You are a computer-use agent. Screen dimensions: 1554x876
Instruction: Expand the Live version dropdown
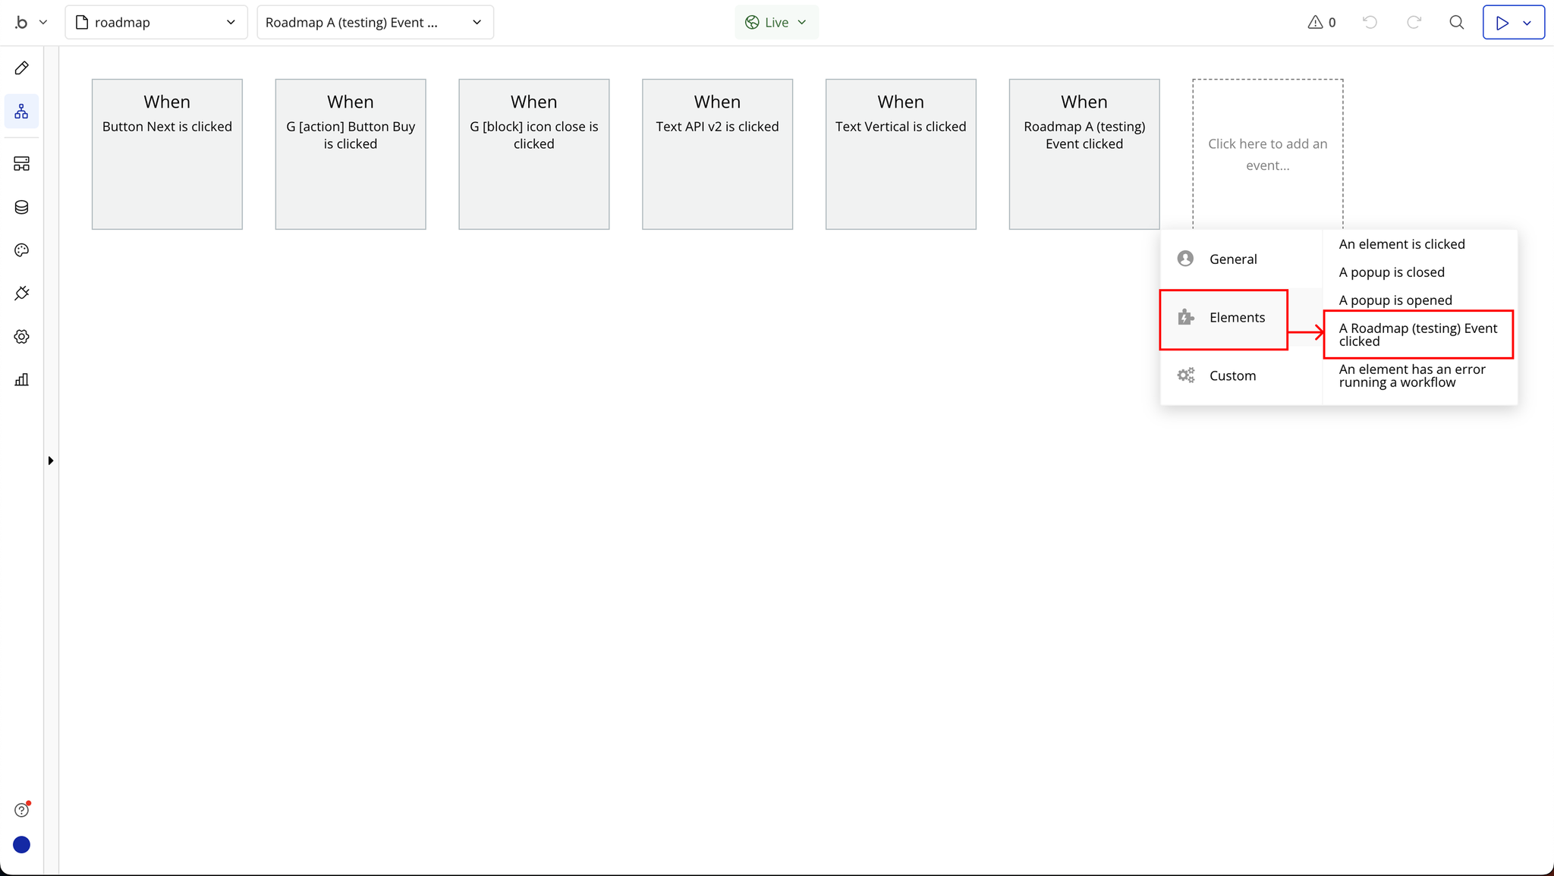pyautogui.click(x=776, y=22)
